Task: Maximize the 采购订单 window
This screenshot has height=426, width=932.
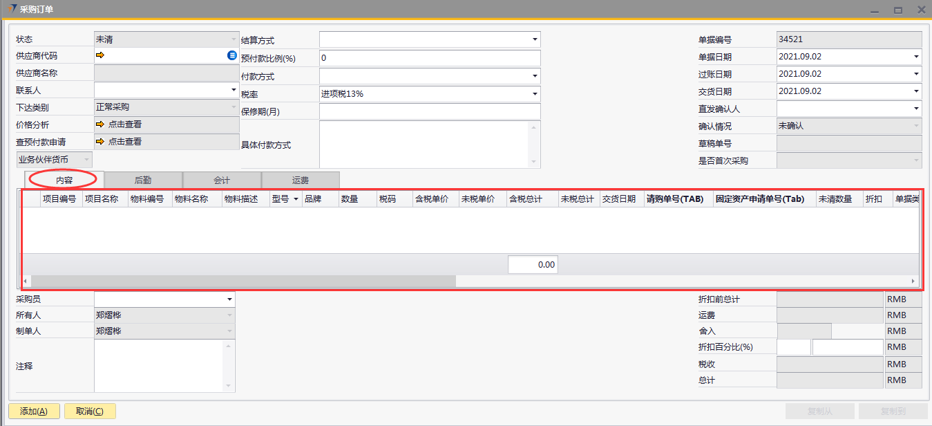Action: (x=898, y=10)
